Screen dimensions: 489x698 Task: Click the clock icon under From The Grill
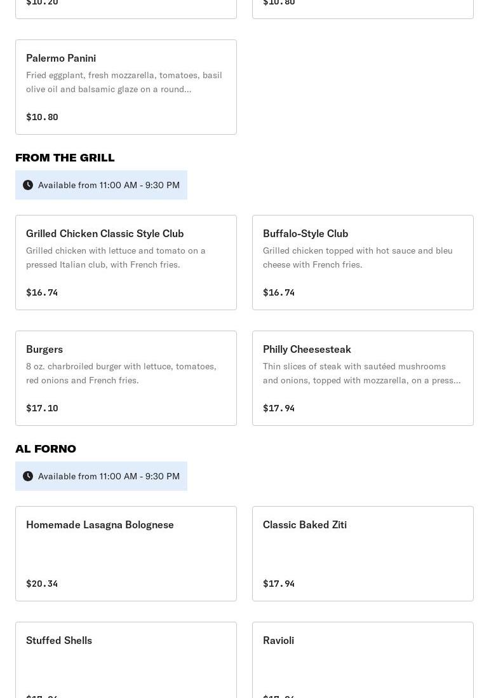(x=28, y=185)
